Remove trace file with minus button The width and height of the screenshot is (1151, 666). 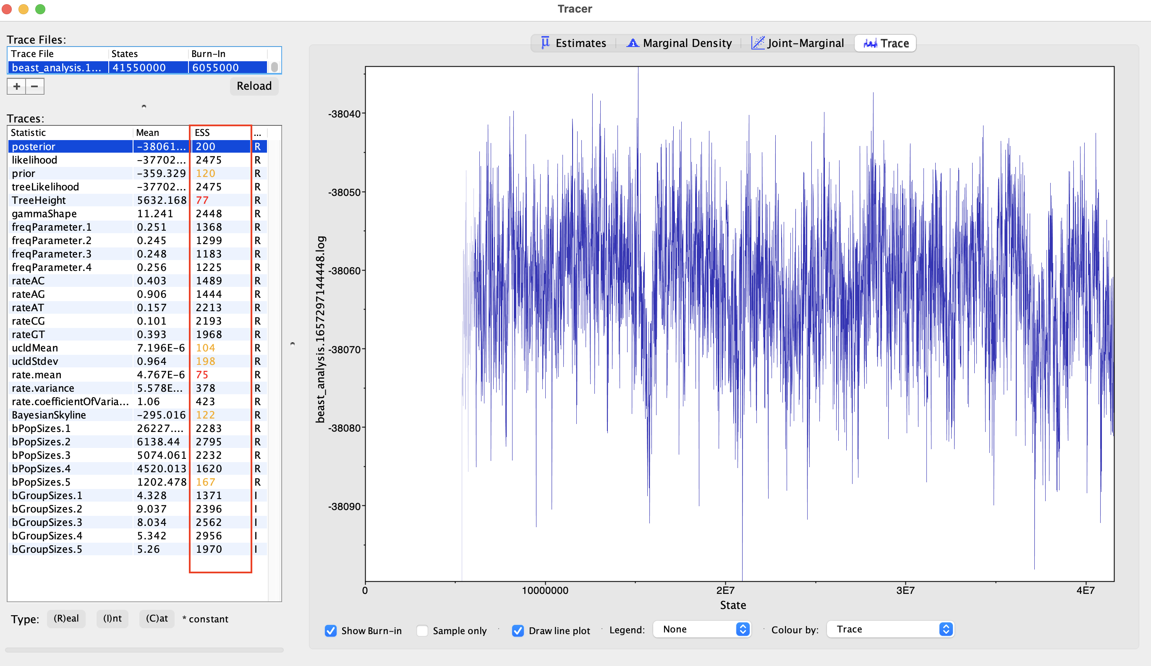coord(35,86)
